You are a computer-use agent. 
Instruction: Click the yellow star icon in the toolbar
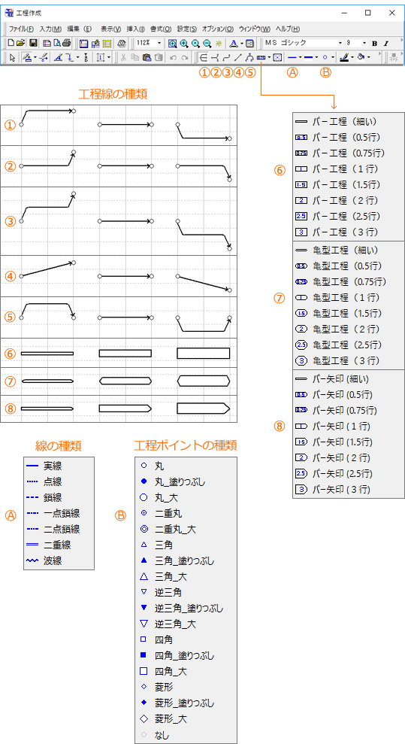click(219, 43)
